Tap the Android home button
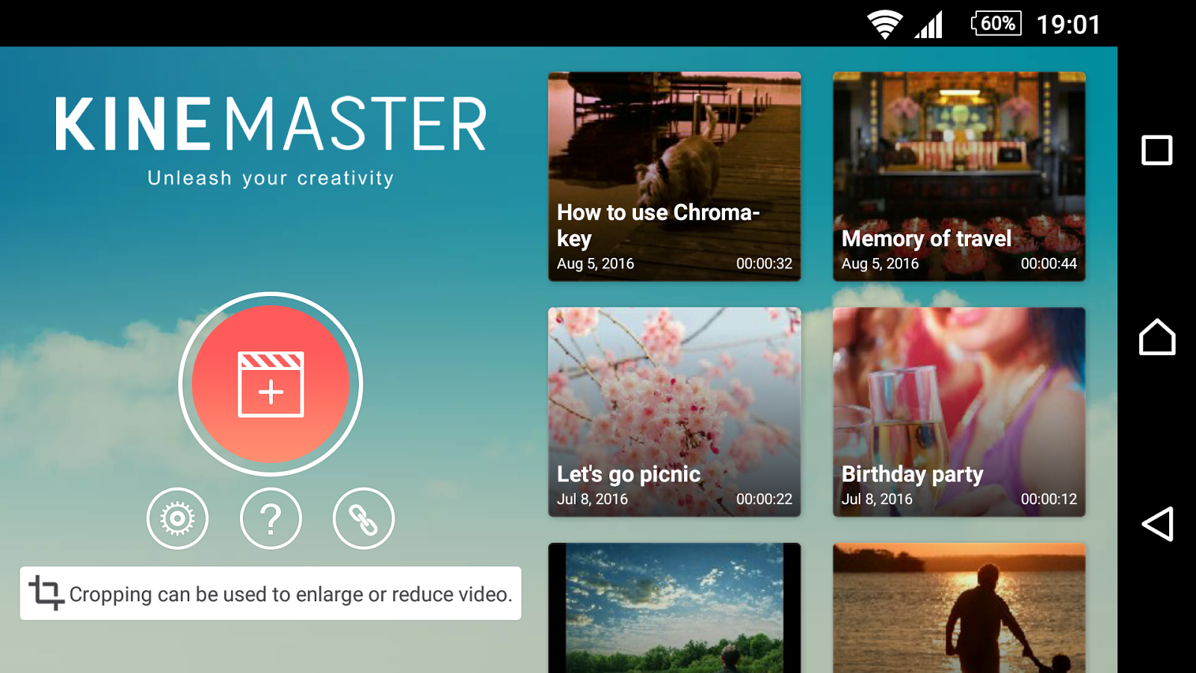 point(1157,336)
